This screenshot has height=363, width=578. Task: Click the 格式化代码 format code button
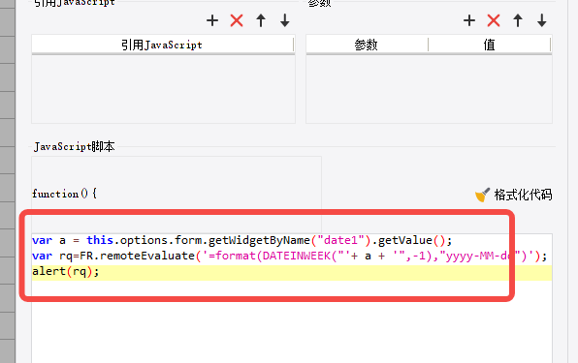coord(514,195)
